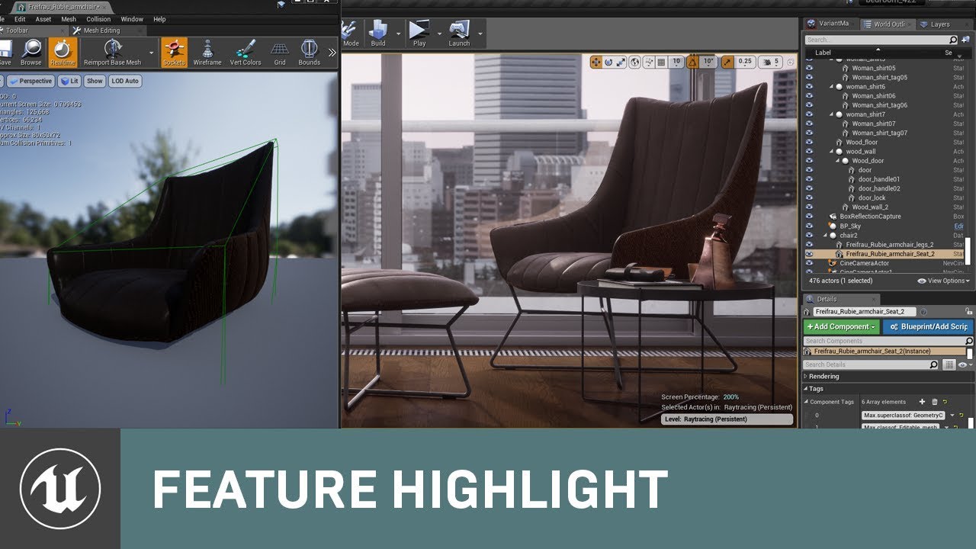Open the Mesh menu

pyautogui.click(x=69, y=19)
